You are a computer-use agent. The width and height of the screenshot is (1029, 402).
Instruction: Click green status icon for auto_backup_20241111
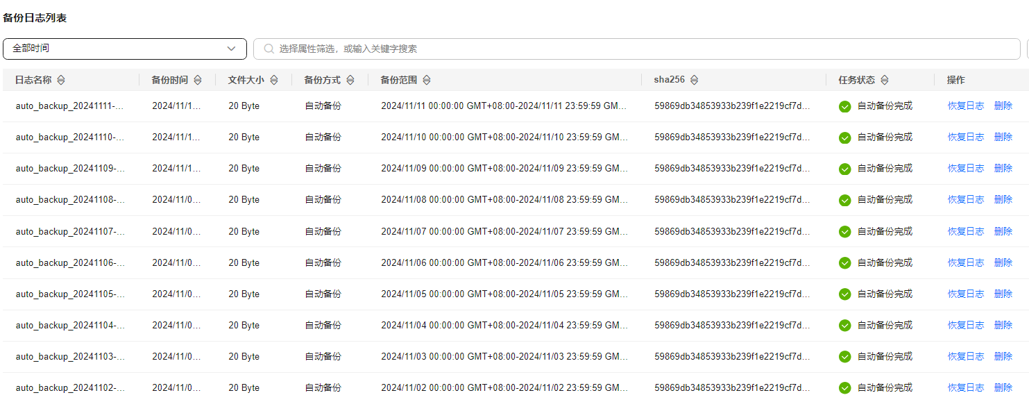click(x=844, y=106)
